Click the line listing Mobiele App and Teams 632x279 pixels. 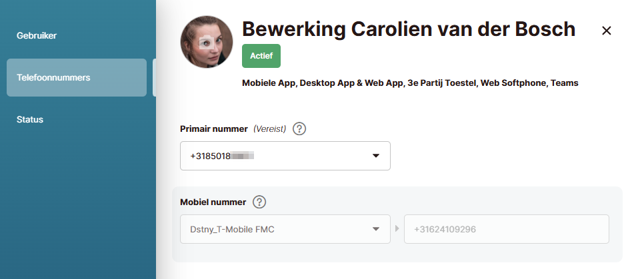(x=409, y=83)
